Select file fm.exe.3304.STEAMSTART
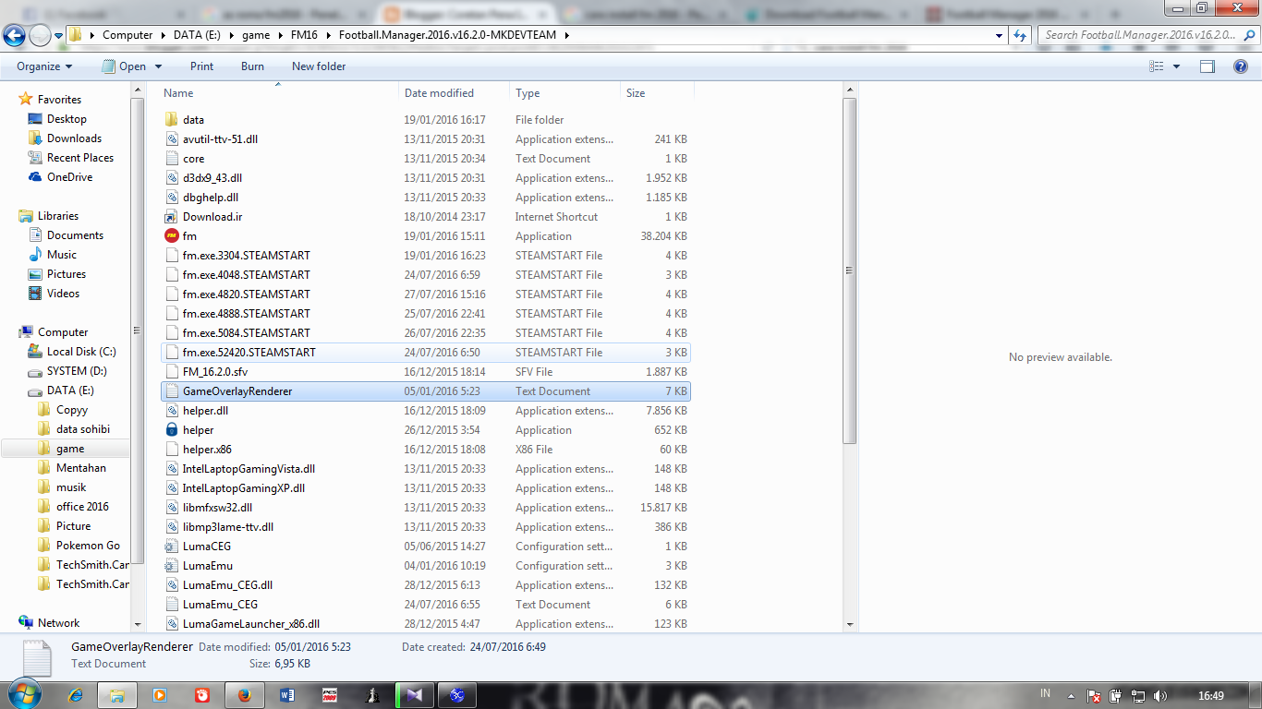 (247, 256)
